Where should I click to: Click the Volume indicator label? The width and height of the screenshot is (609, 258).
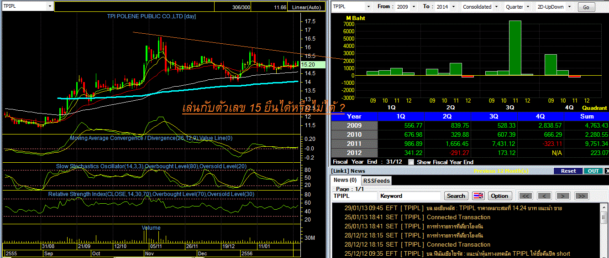point(151,228)
